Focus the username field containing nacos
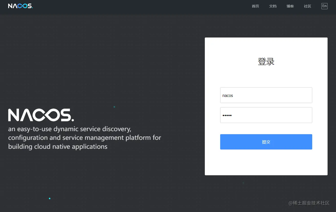 coord(266,95)
